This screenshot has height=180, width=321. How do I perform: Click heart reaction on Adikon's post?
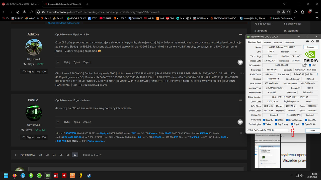pyautogui.click(x=240, y=62)
